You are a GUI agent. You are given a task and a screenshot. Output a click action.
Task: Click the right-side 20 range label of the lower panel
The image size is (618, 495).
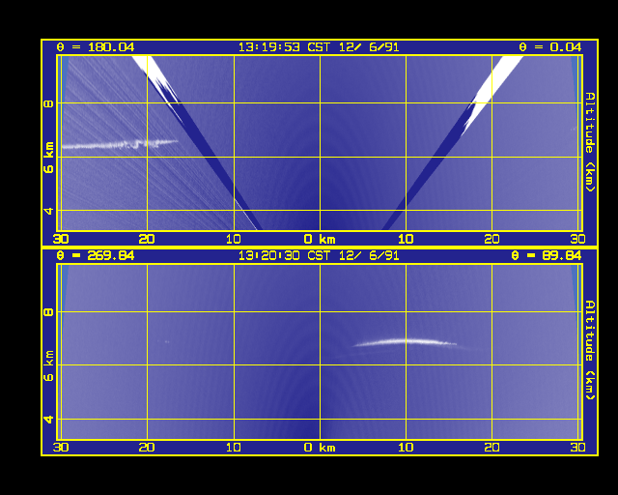492,448
